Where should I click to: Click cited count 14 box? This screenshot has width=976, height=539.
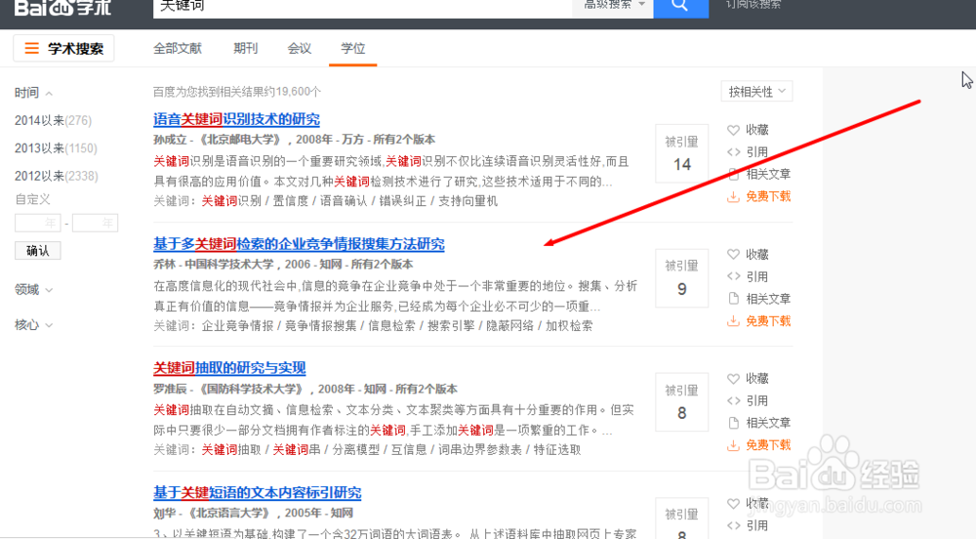point(681,153)
